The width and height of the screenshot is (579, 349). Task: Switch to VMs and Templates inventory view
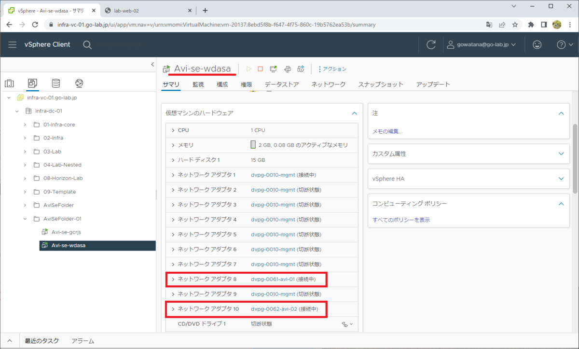point(33,83)
